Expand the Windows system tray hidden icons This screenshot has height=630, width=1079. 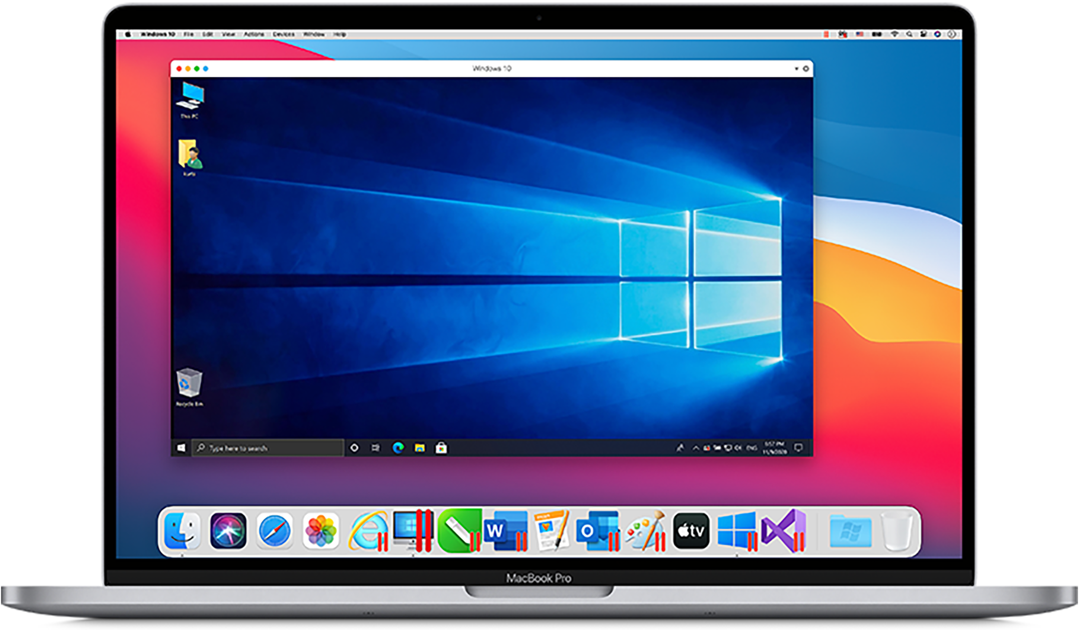(x=695, y=448)
